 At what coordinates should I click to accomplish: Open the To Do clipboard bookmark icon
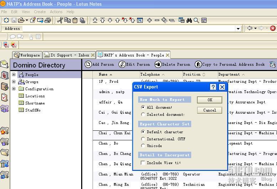pyautogui.click(x=4, y=97)
